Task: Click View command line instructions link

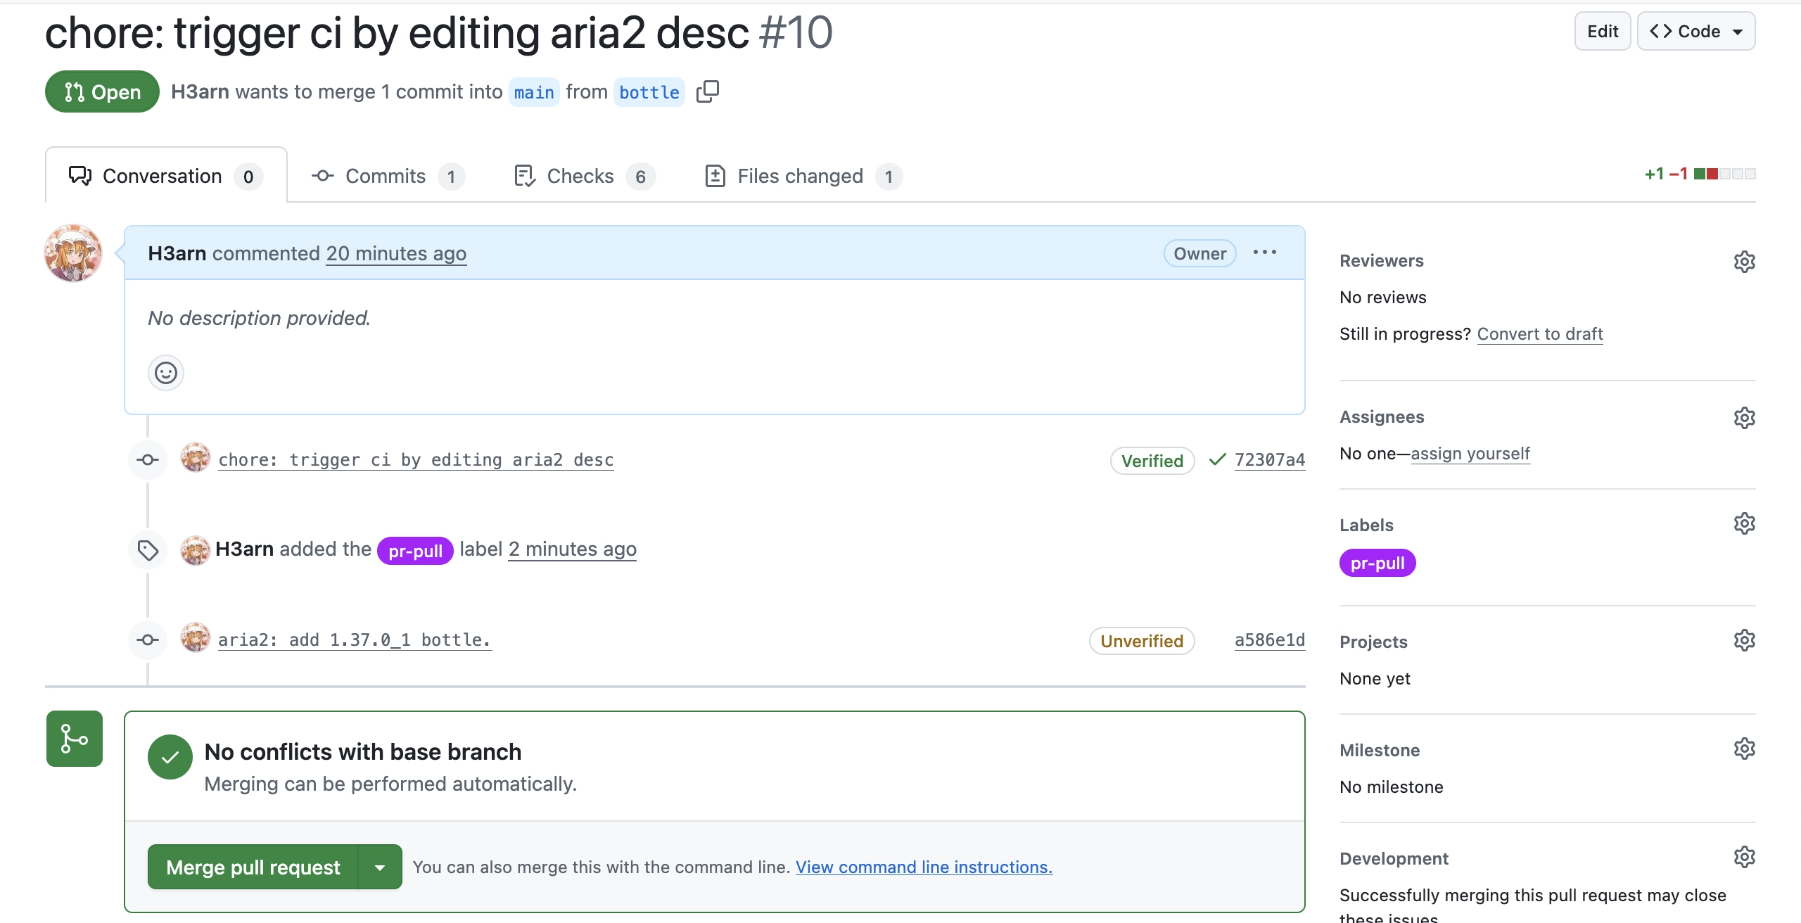Action: [923, 867]
